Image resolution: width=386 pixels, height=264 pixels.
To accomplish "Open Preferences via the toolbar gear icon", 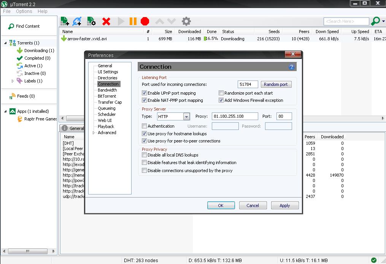I will click(186, 21).
